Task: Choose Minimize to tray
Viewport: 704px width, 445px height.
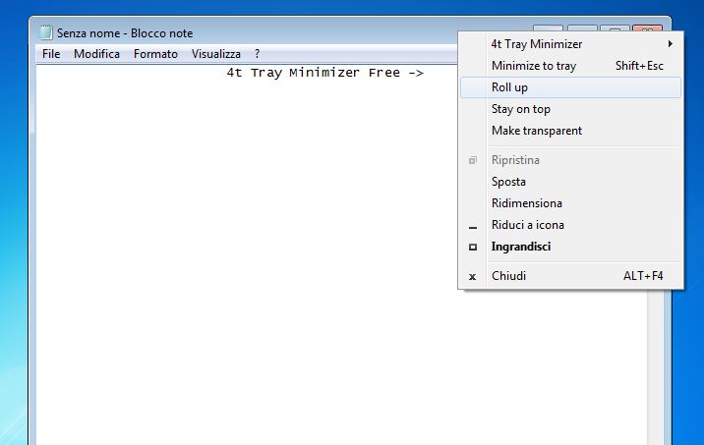Action: click(x=570, y=66)
